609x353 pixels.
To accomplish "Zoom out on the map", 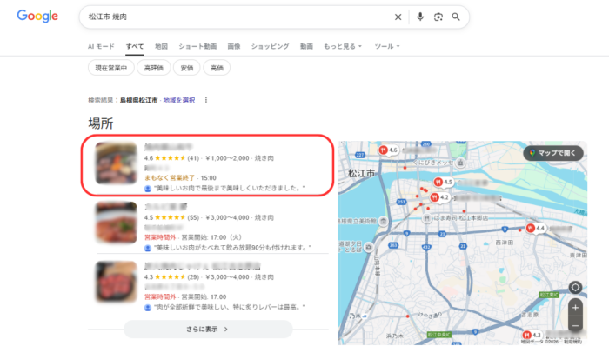I will [575, 325].
